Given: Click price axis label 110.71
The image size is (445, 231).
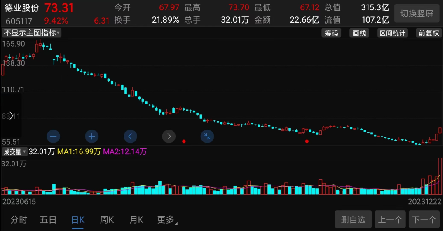Looking at the screenshot, I should pyautogui.click(x=13, y=90).
